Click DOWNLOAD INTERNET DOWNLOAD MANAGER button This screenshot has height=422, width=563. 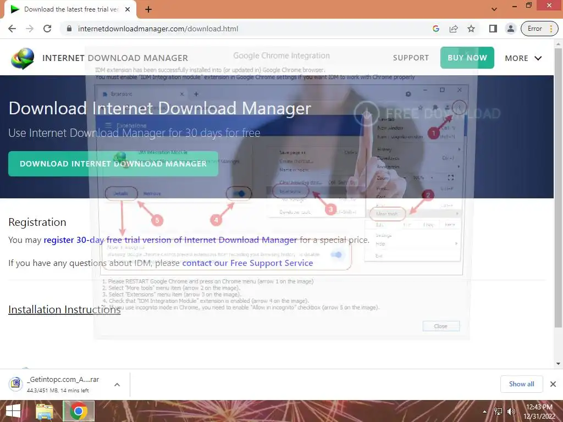pyautogui.click(x=113, y=164)
